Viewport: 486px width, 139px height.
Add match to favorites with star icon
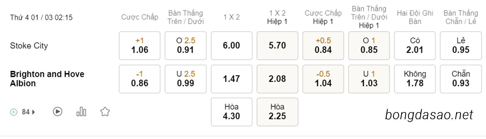[x=105, y=112]
